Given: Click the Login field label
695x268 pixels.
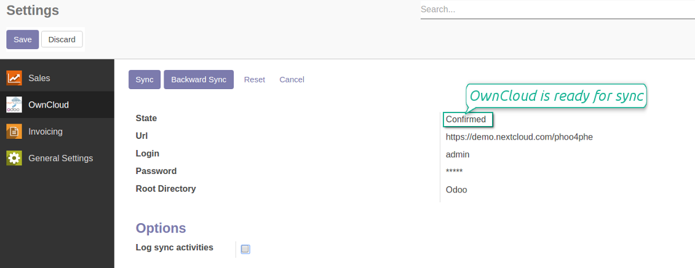Looking at the screenshot, I should (148, 154).
